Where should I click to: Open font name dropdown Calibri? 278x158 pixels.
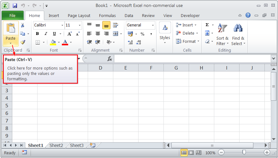(62, 25)
